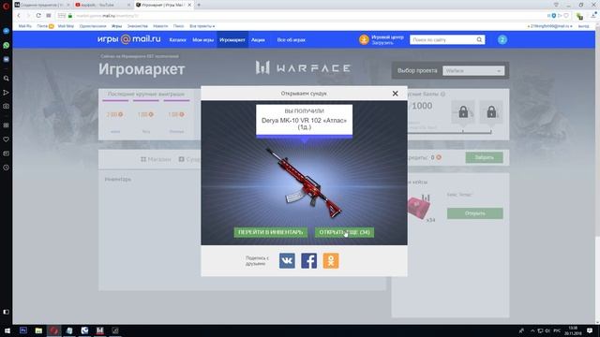The width and height of the screenshot is (600, 337).
Task: Open a new browser tab
Action: click(199, 5)
